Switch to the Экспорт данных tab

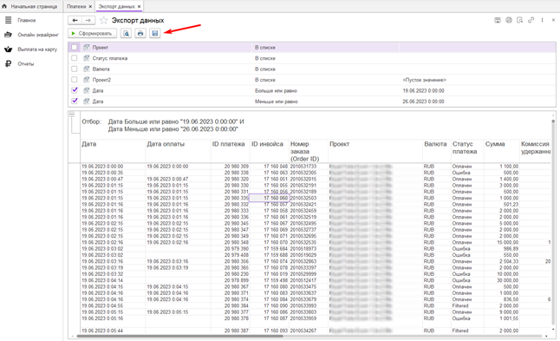point(116,6)
